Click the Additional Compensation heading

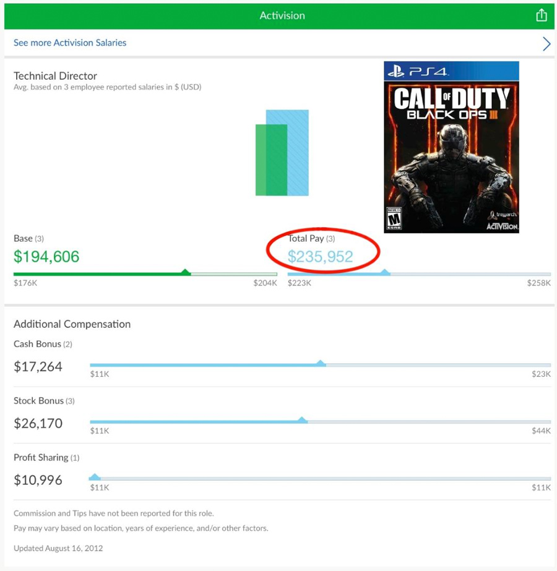click(x=72, y=324)
